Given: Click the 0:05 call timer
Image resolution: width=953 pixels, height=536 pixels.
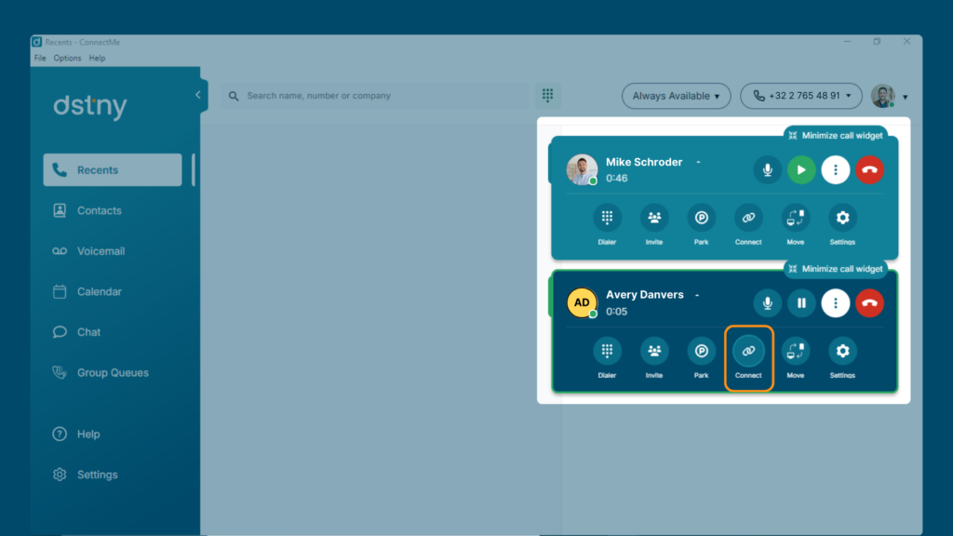Looking at the screenshot, I should click(x=616, y=312).
